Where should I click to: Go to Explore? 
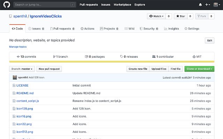point(140,5)
